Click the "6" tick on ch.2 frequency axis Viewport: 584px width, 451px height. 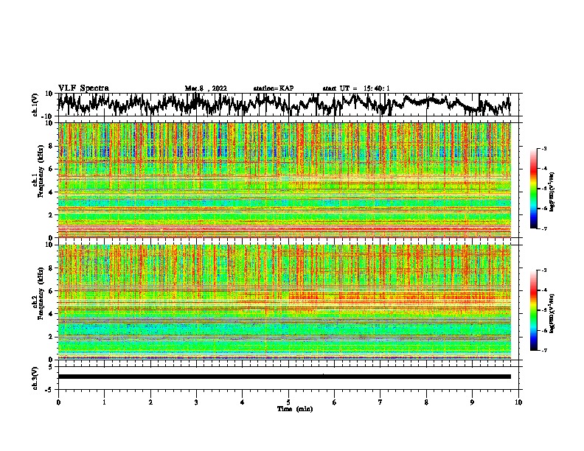(51, 291)
